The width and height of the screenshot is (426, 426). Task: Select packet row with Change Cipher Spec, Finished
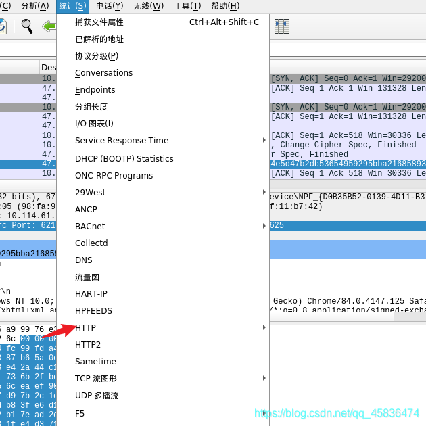(348, 145)
